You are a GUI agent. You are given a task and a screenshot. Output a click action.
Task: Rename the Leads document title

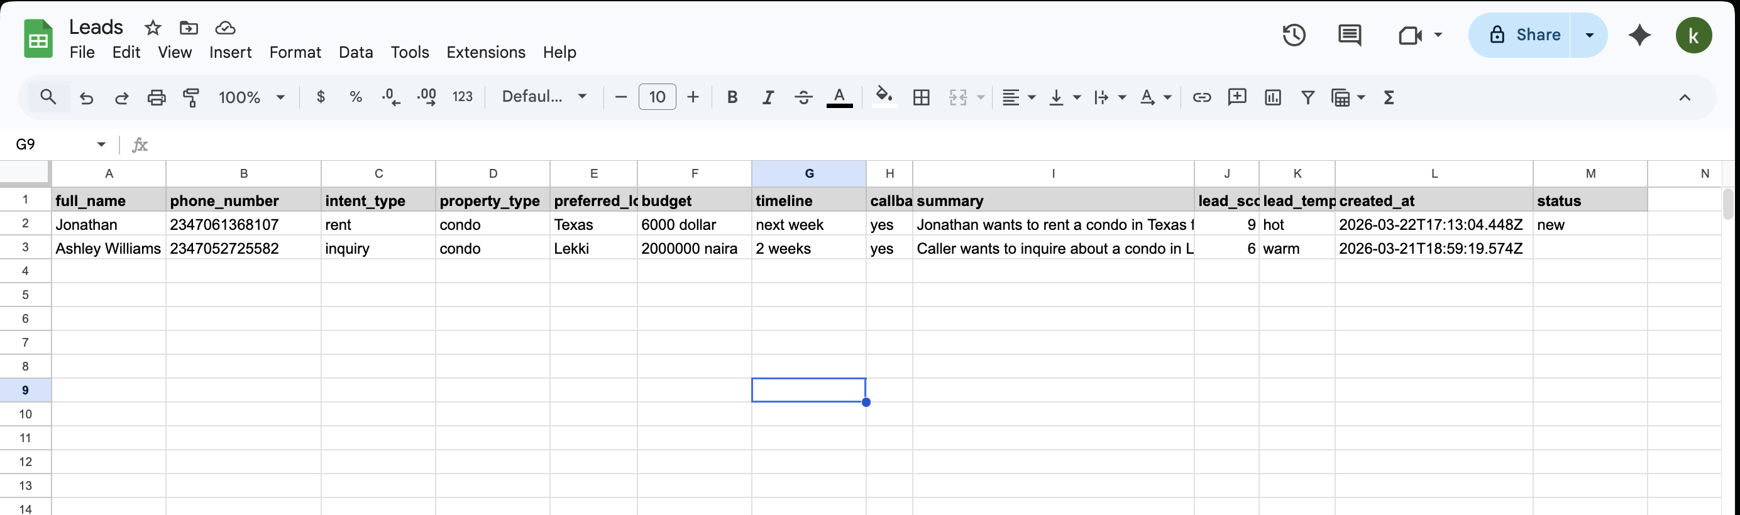[x=96, y=27]
